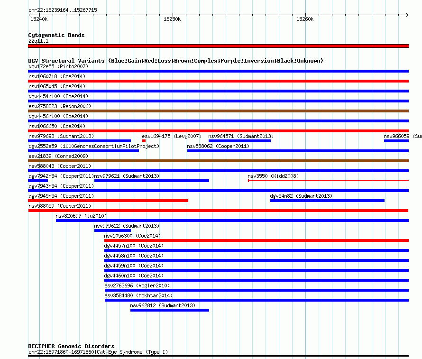Click the chr22:15239164..15267715 range text

pyautogui.click(x=63, y=10)
